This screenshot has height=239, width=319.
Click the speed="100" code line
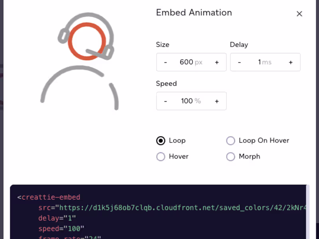(x=61, y=228)
